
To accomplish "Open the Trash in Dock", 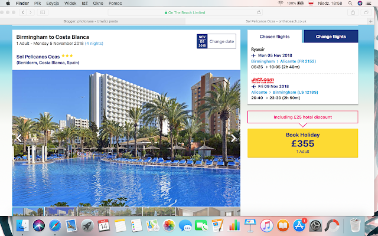I will tap(355, 225).
